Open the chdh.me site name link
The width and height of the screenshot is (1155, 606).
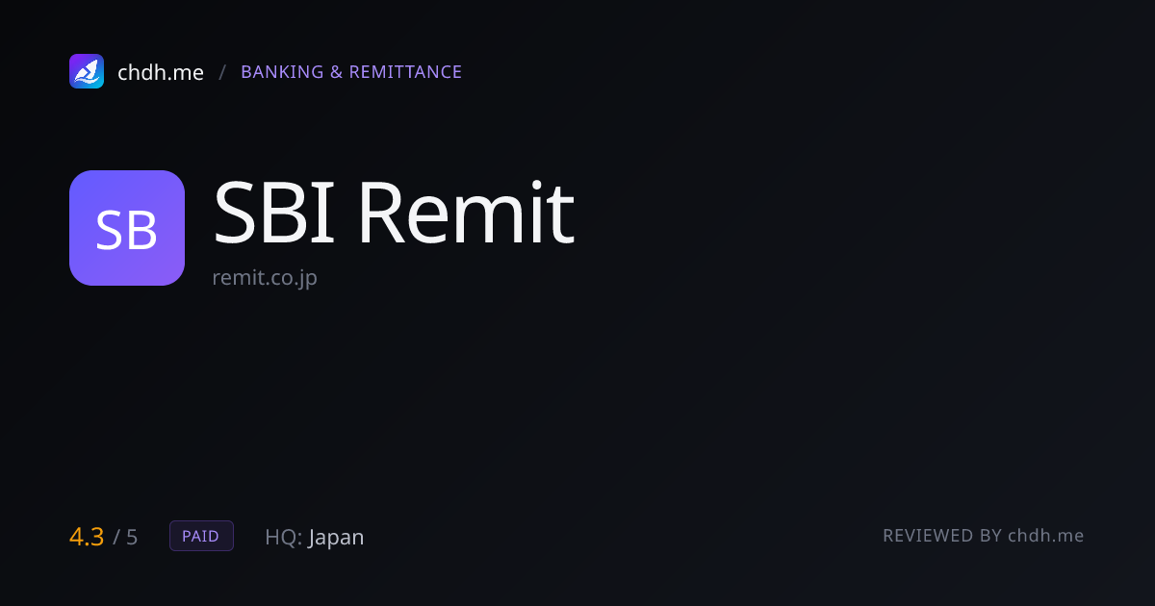pyautogui.click(x=161, y=72)
